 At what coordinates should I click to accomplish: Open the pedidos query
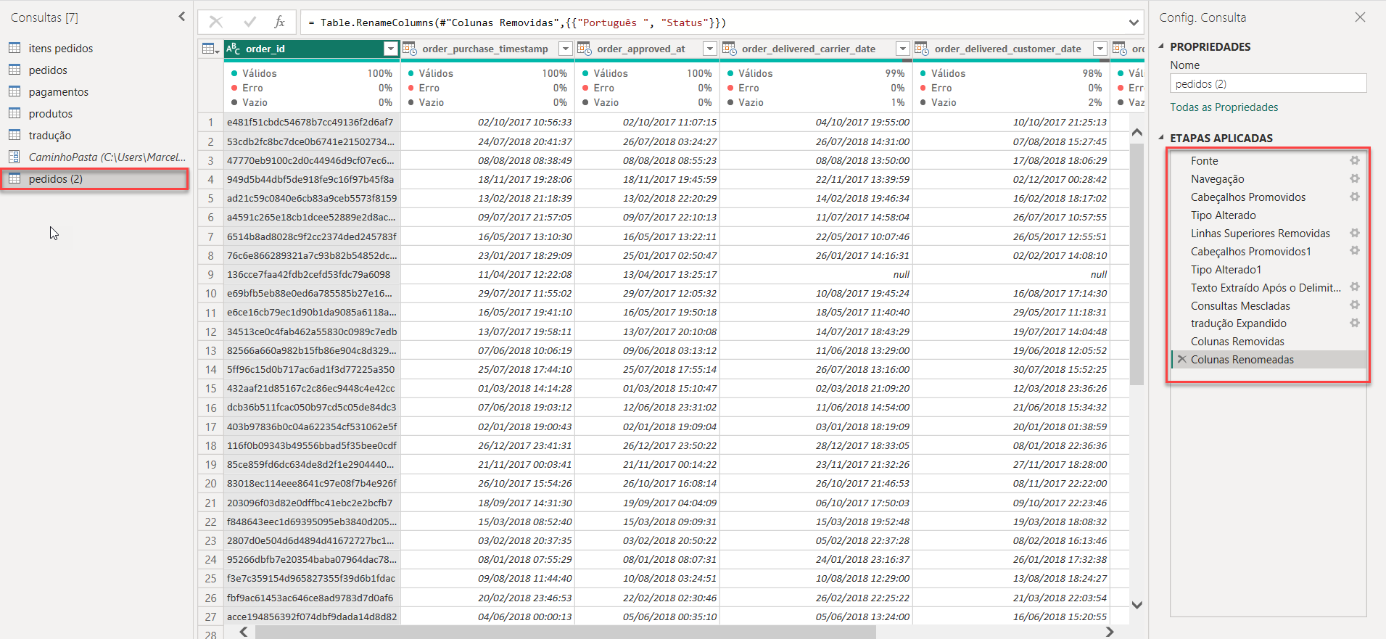[48, 70]
